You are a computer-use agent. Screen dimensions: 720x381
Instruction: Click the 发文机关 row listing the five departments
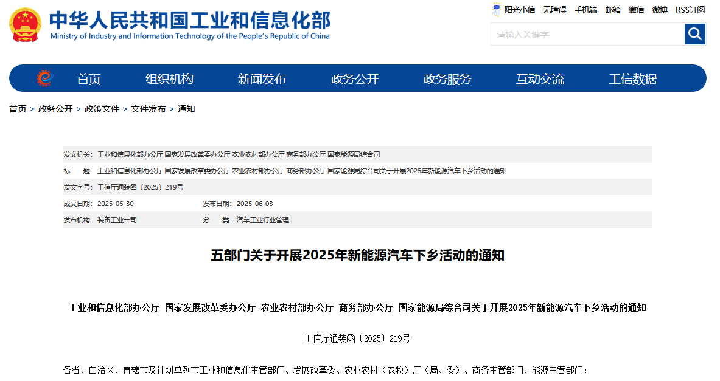[x=358, y=154]
